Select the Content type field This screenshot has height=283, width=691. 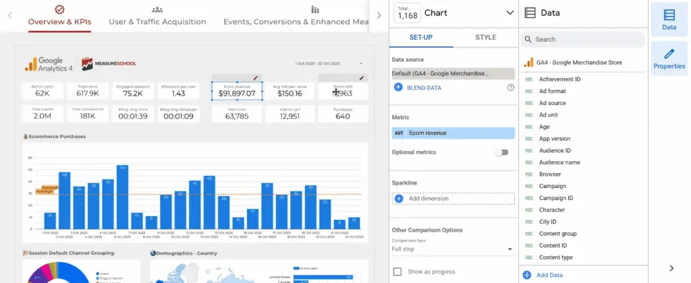[556, 257]
